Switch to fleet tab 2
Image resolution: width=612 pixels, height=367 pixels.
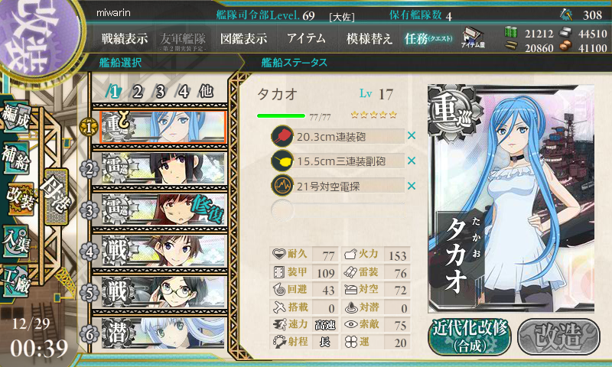point(137,92)
